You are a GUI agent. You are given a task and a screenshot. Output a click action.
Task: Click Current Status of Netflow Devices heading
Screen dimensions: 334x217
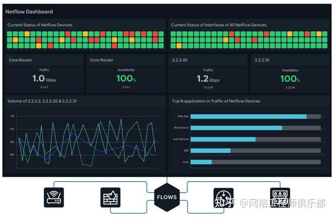click(x=40, y=25)
